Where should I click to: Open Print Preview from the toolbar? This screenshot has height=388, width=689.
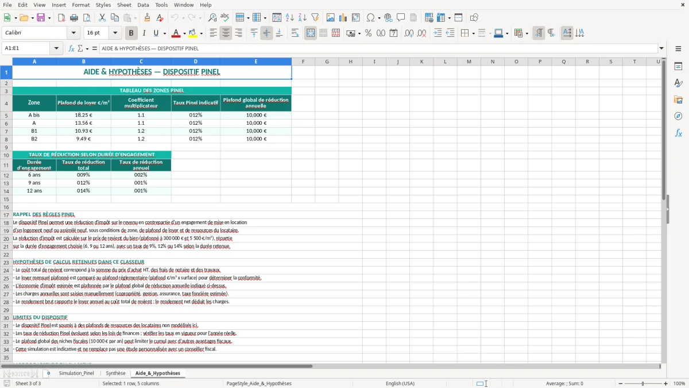tap(87, 18)
